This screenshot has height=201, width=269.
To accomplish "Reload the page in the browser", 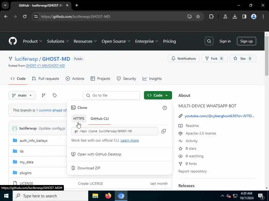I will pos(25,16).
